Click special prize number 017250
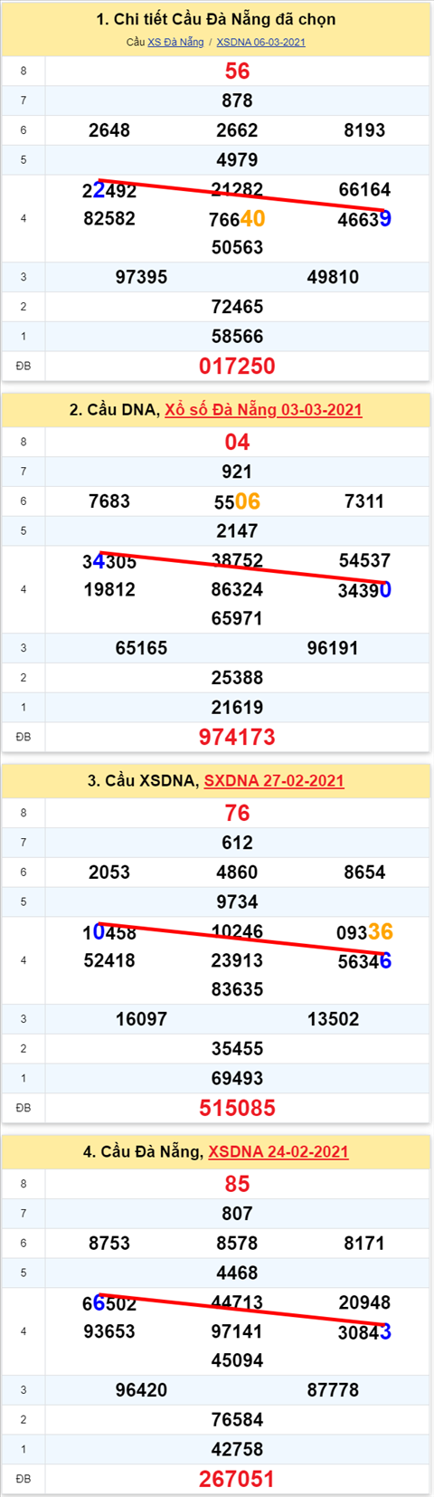Viewport: 434px width, 1497px height. (x=237, y=367)
